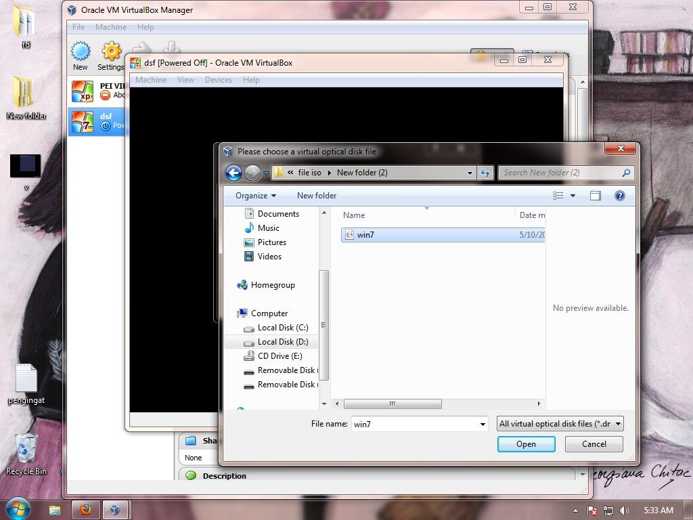Select Computer in navigation pane
Image resolution: width=693 pixels, height=520 pixels.
click(263, 313)
